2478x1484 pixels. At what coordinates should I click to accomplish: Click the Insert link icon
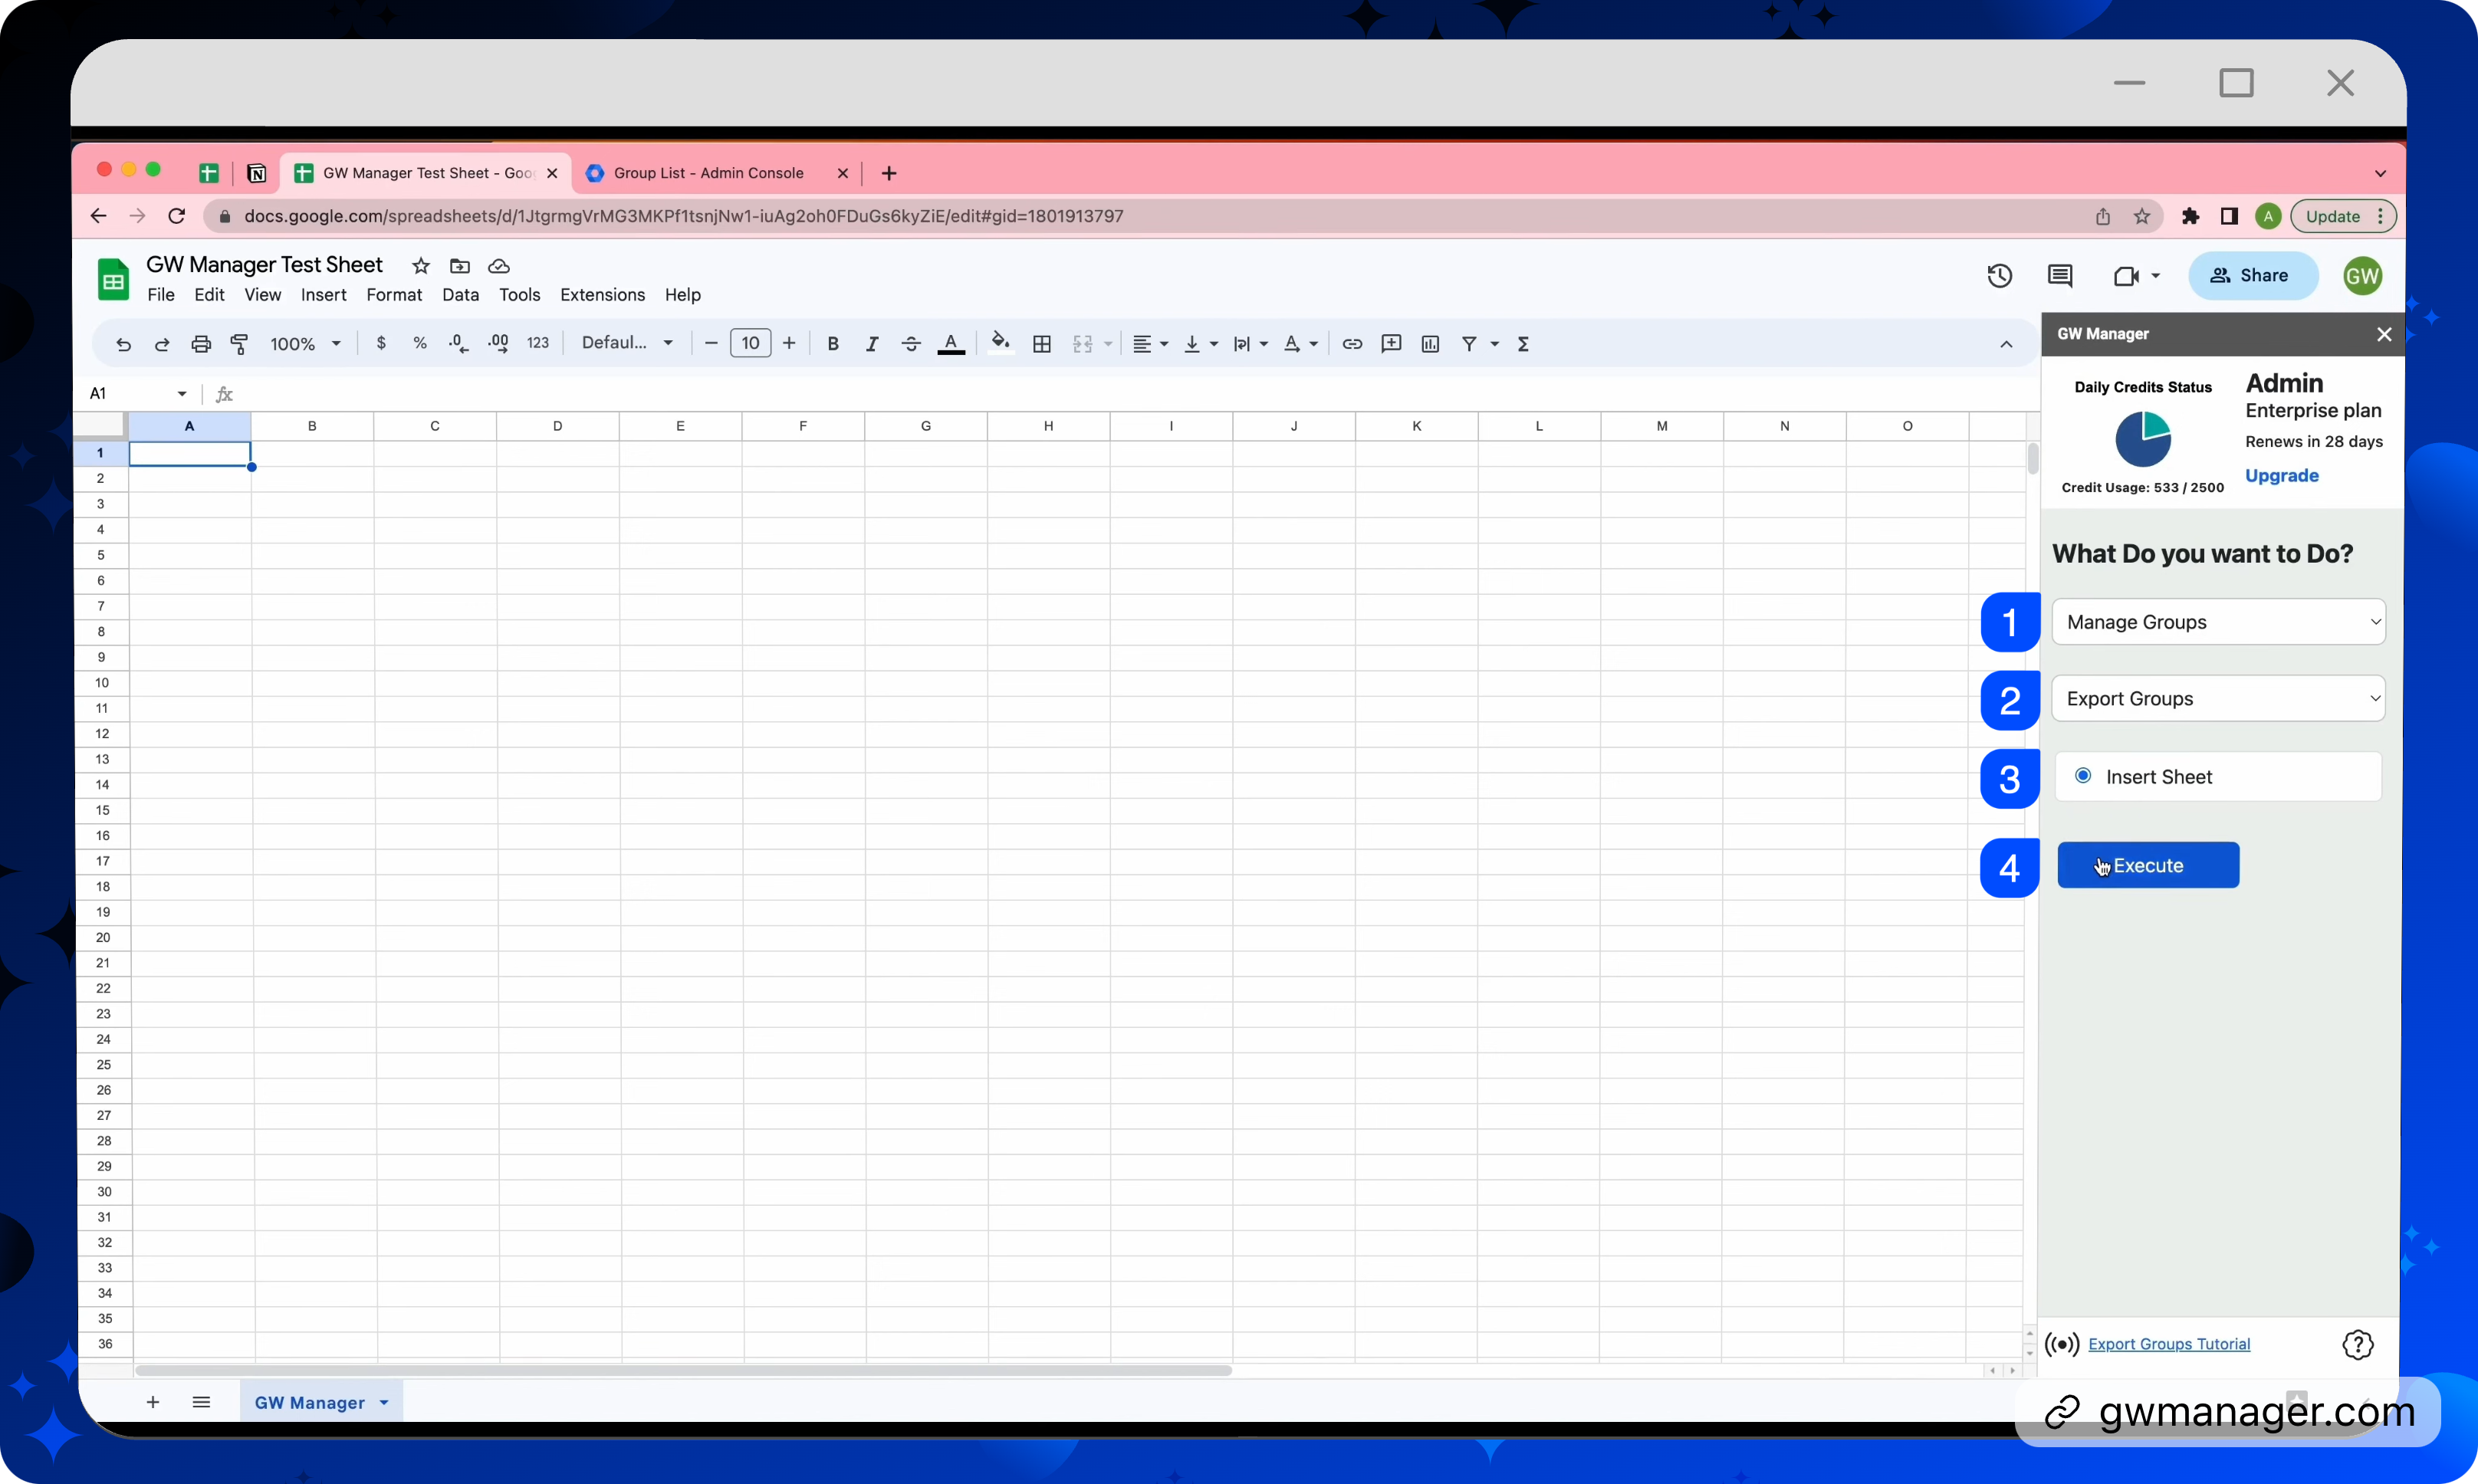[1352, 344]
